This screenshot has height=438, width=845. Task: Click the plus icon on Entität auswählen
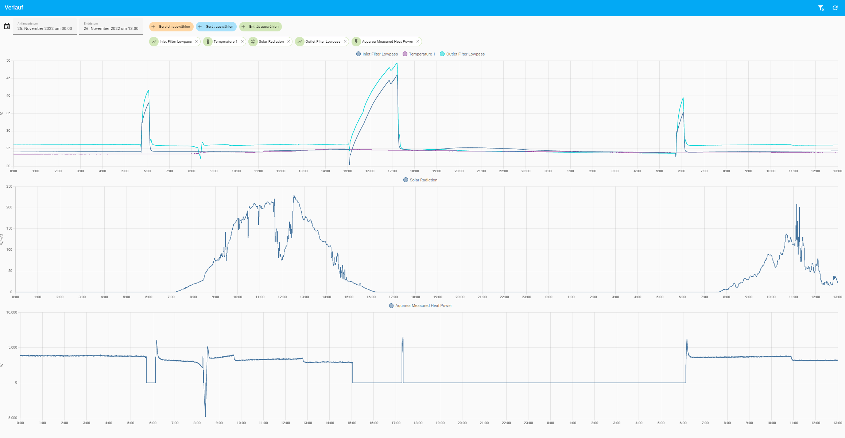pyautogui.click(x=243, y=27)
